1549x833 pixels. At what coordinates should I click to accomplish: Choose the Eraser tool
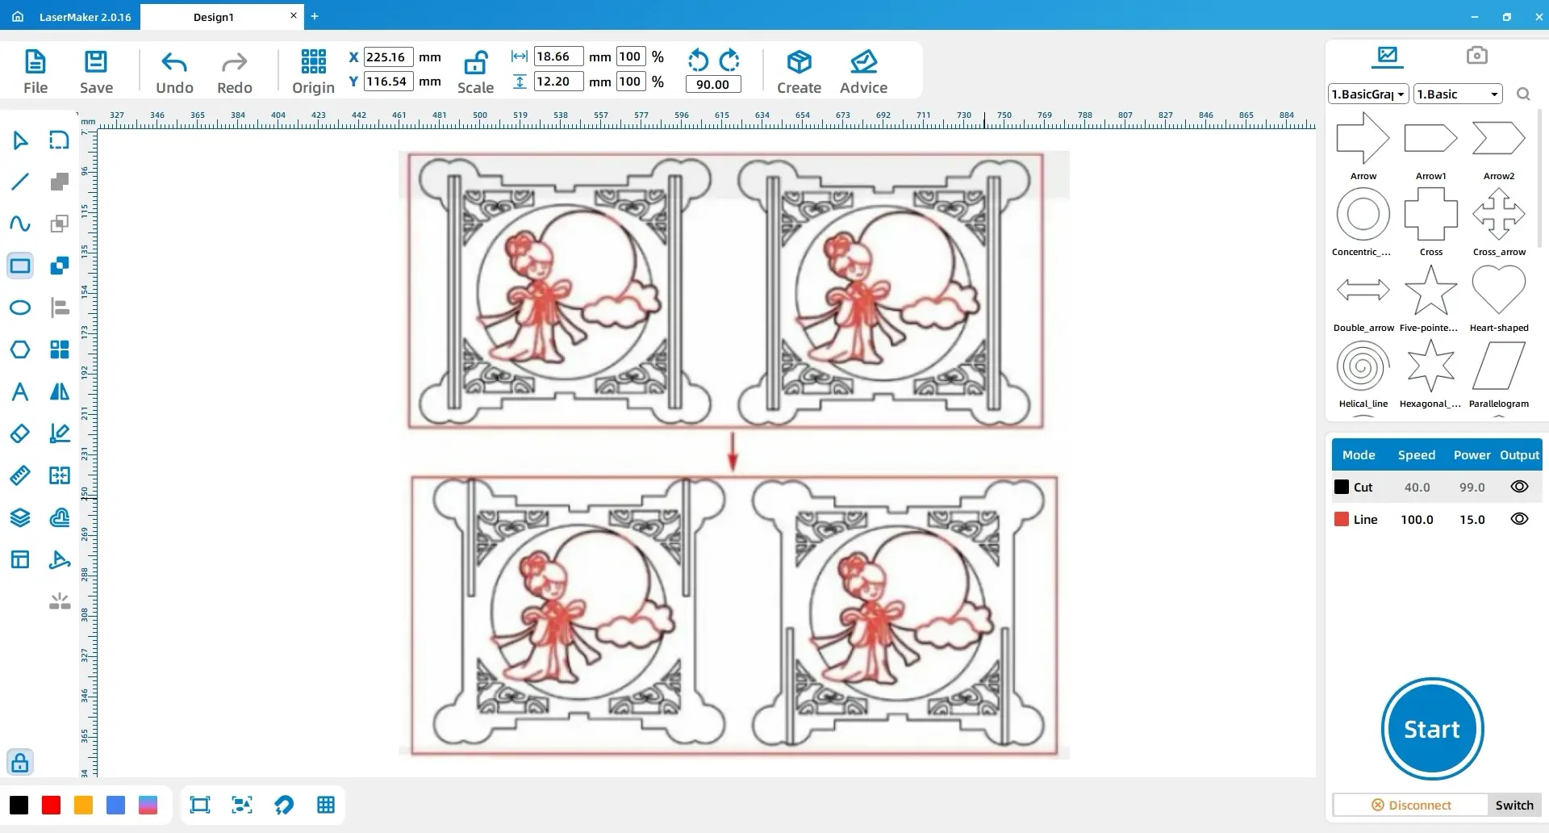coord(20,433)
